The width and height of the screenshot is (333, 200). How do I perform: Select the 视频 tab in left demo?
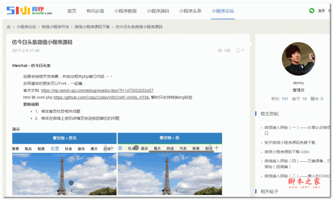[41, 148]
